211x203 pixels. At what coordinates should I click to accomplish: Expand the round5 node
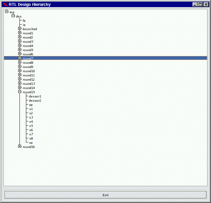pyautogui.click(x=20, y=50)
